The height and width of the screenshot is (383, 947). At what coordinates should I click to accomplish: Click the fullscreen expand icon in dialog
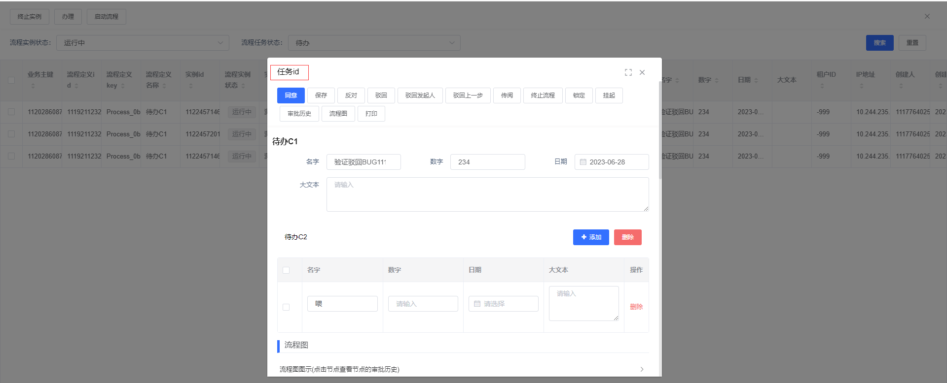point(628,72)
